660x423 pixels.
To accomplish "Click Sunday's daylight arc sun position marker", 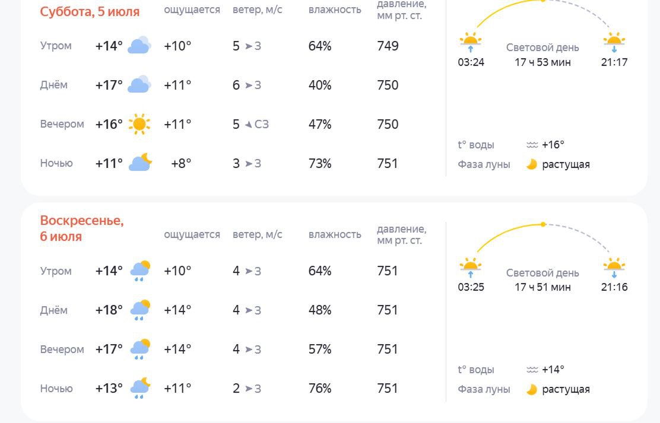I will [543, 224].
